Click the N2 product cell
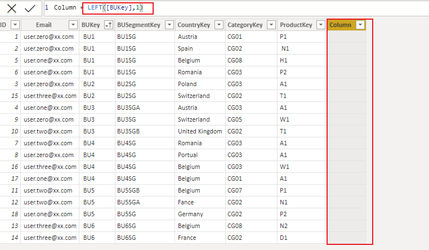 click(x=302, y=226)
